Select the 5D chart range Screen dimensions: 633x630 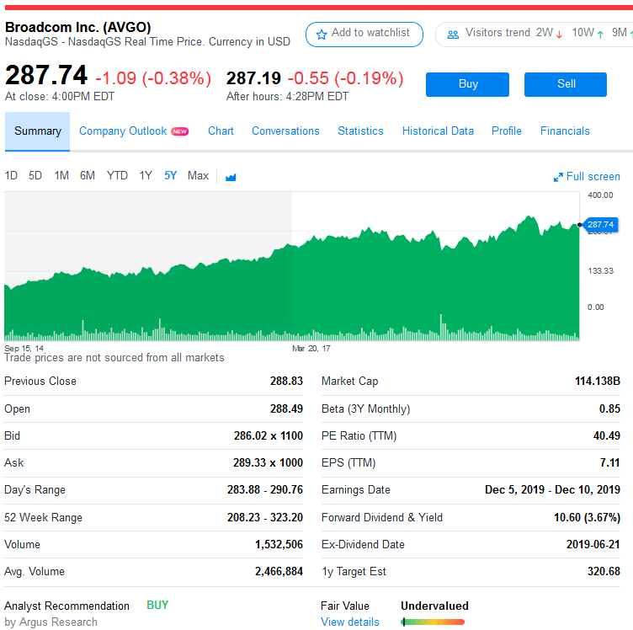[35, 176]
